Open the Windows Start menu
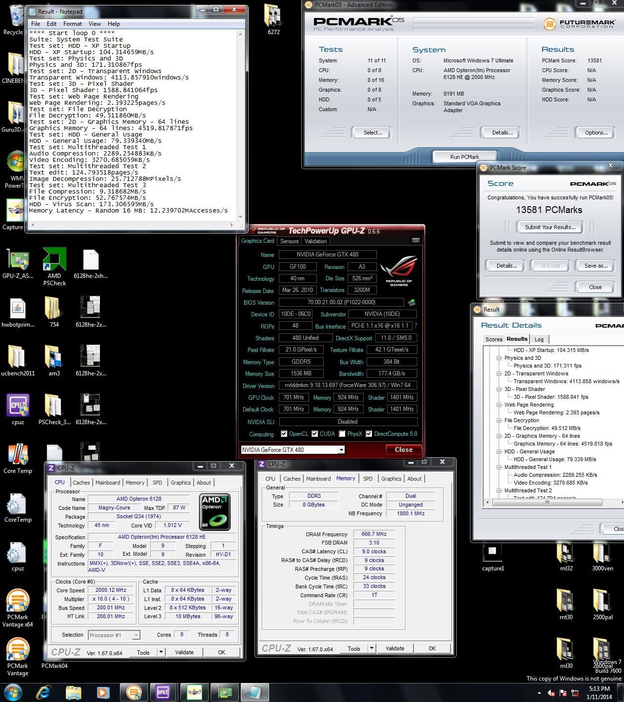Viewport: 624px width, 702px height. coord(13,692)
